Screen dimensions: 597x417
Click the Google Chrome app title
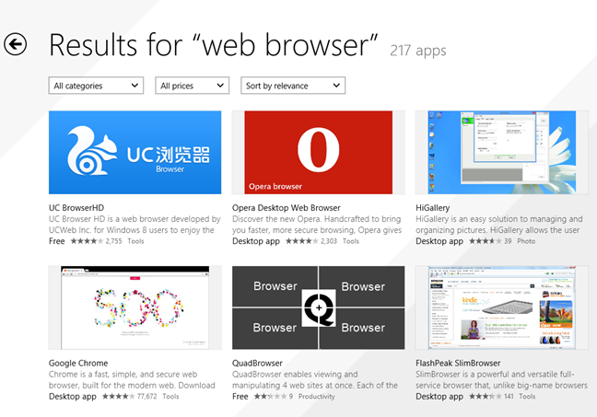[78, 363]
